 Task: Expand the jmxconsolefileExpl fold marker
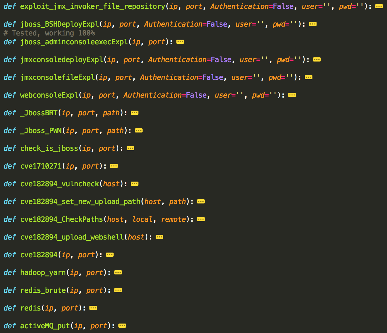click(x=308, y=77)
